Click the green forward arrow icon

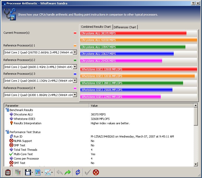pos(68,172)
